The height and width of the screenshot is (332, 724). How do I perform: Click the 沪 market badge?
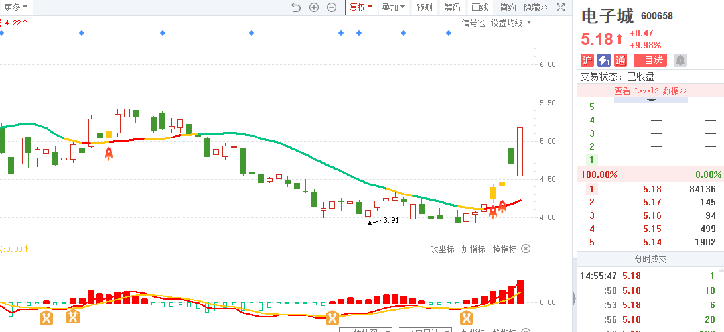click(x=587, y=60)
